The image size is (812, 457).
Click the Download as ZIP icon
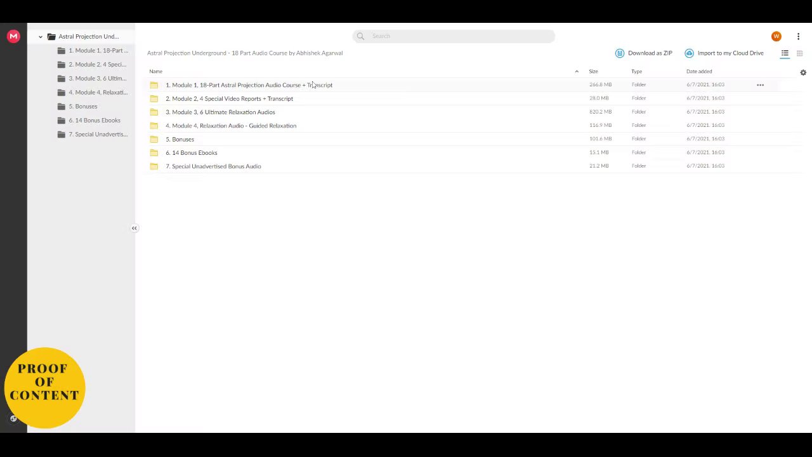click(x=619, y=53)
